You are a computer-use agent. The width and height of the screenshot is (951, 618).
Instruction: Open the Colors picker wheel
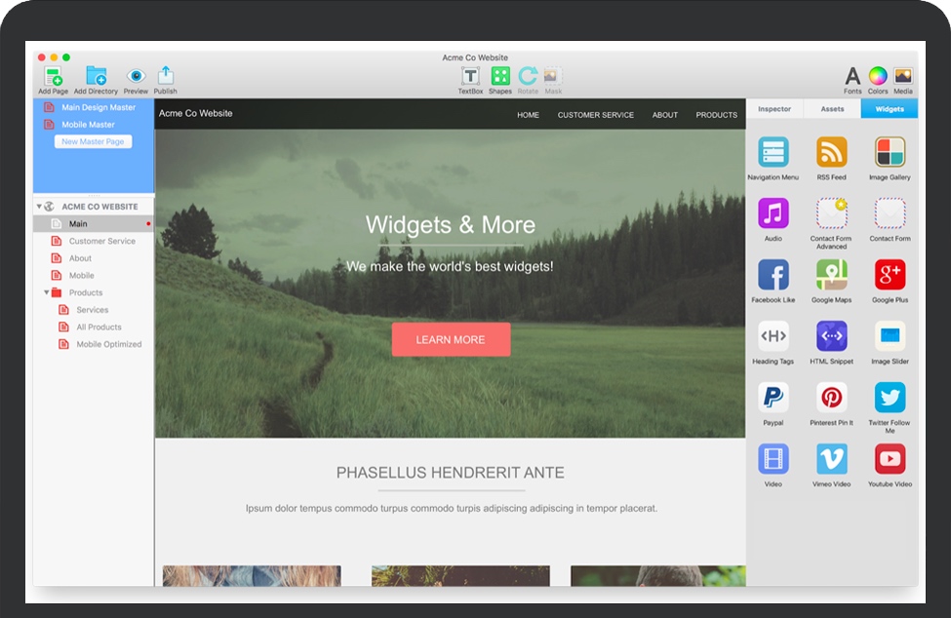(x=878, y=76)
